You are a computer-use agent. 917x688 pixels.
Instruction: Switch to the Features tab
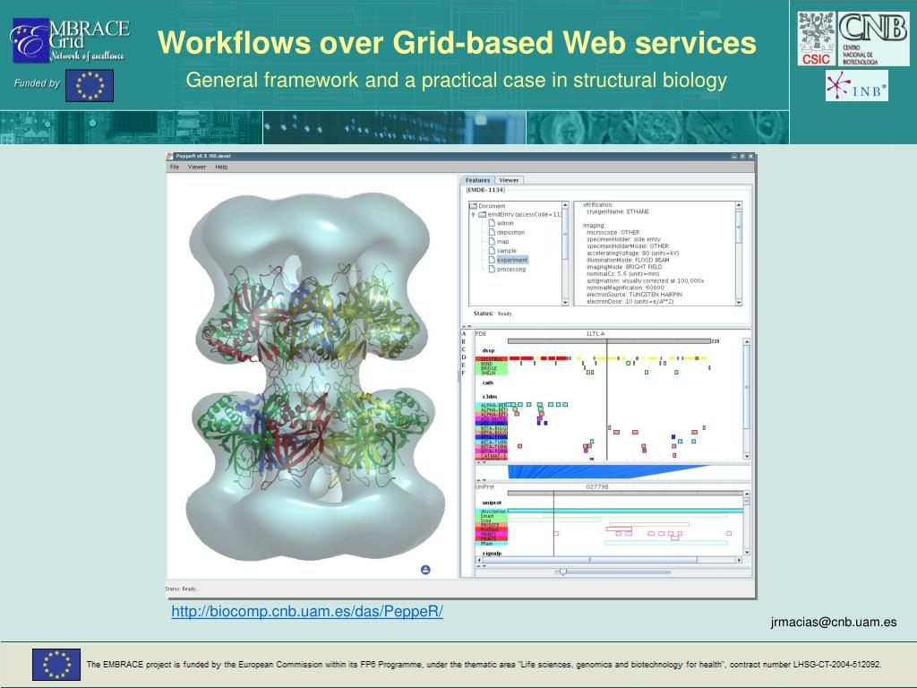478,180
